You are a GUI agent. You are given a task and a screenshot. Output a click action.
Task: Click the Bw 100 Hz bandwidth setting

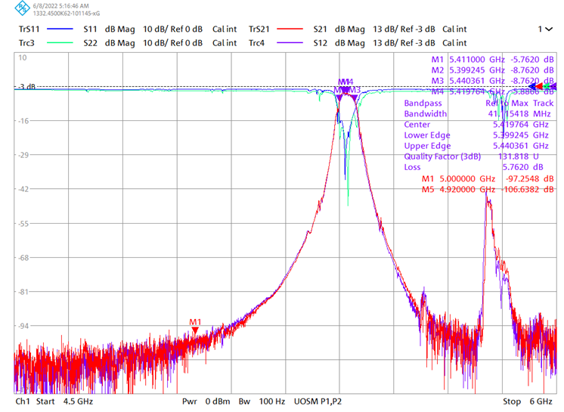[x=262, y=401]
